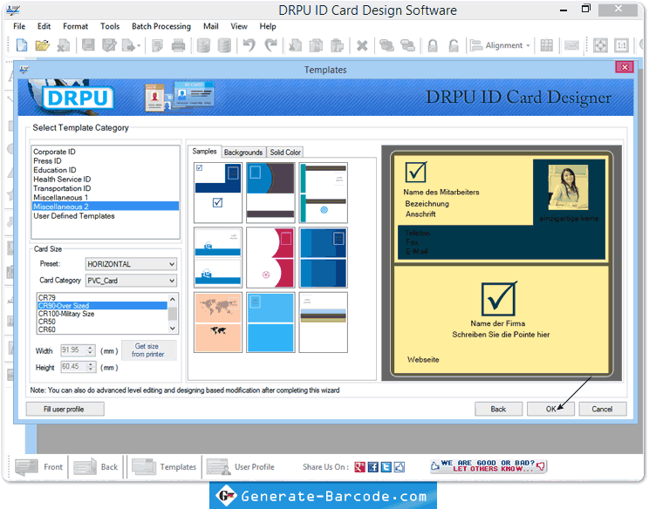Select the red curved template thumbnail

click(x=270, y=257)
